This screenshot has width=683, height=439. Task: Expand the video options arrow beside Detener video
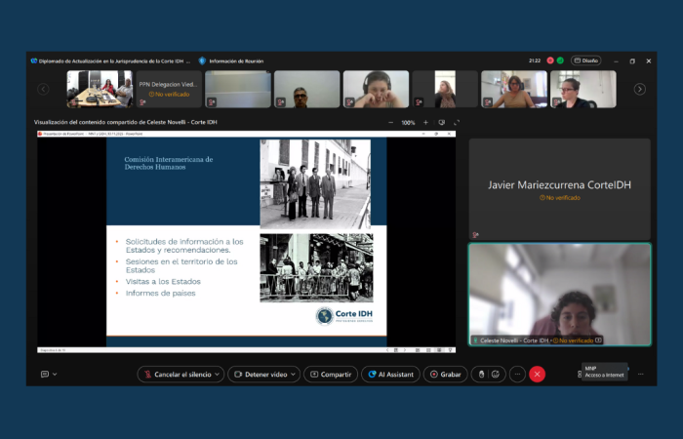pyautogui.click(x=295, y=374)
